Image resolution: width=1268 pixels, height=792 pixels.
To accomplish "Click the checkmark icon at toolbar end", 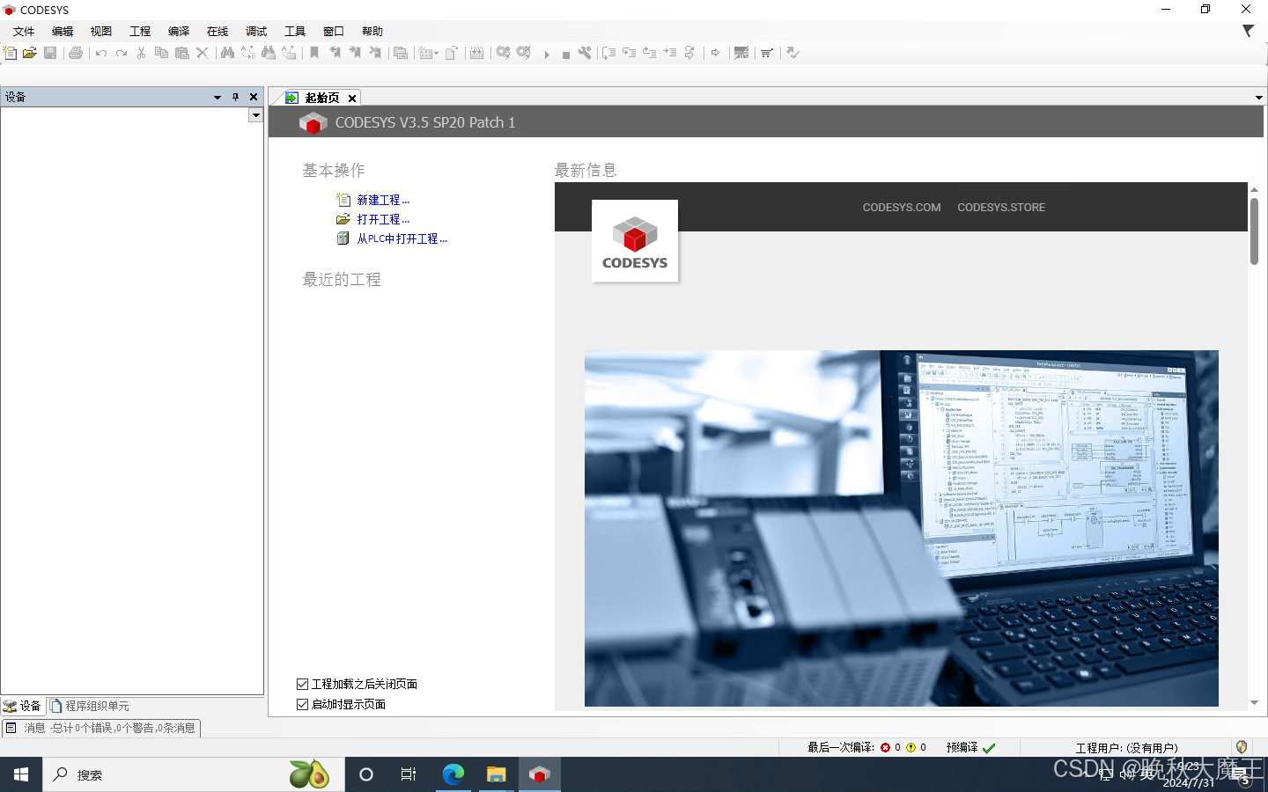I will pos(792,53).
